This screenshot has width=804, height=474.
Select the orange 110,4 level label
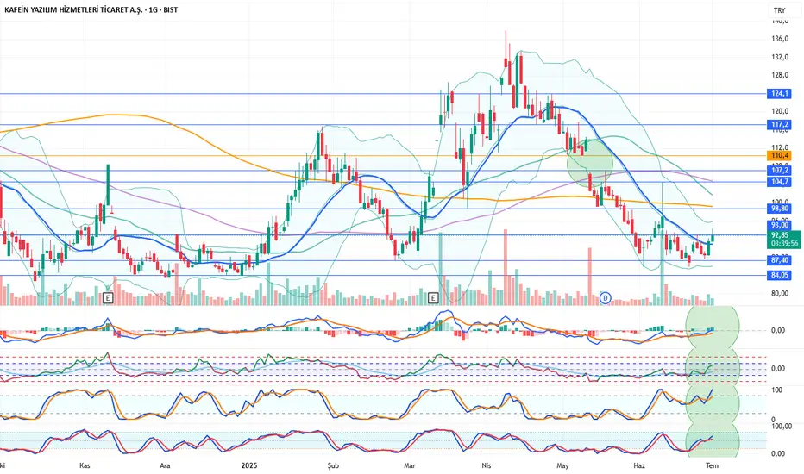tap(779, 155)
